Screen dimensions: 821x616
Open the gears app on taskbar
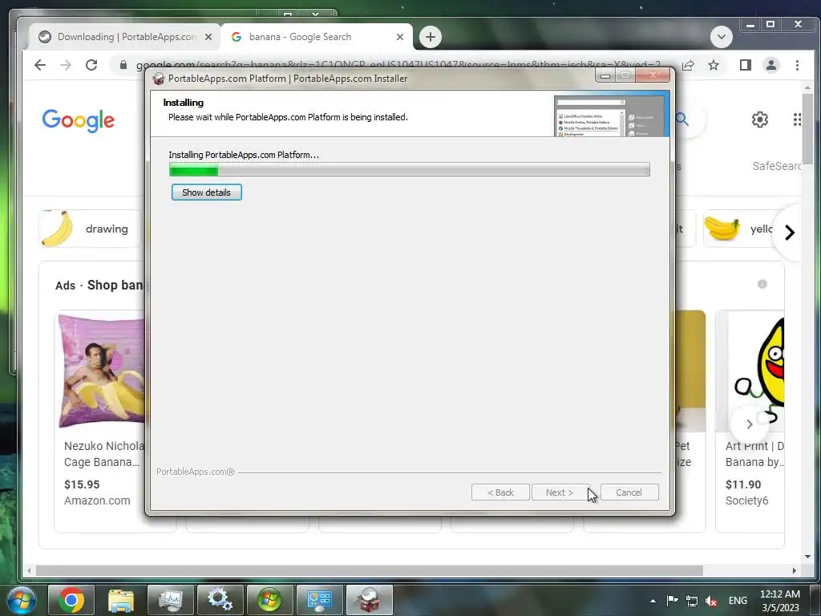(x=220, y=600)
